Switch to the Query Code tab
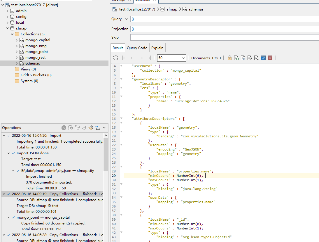 [x=137, y=48]
